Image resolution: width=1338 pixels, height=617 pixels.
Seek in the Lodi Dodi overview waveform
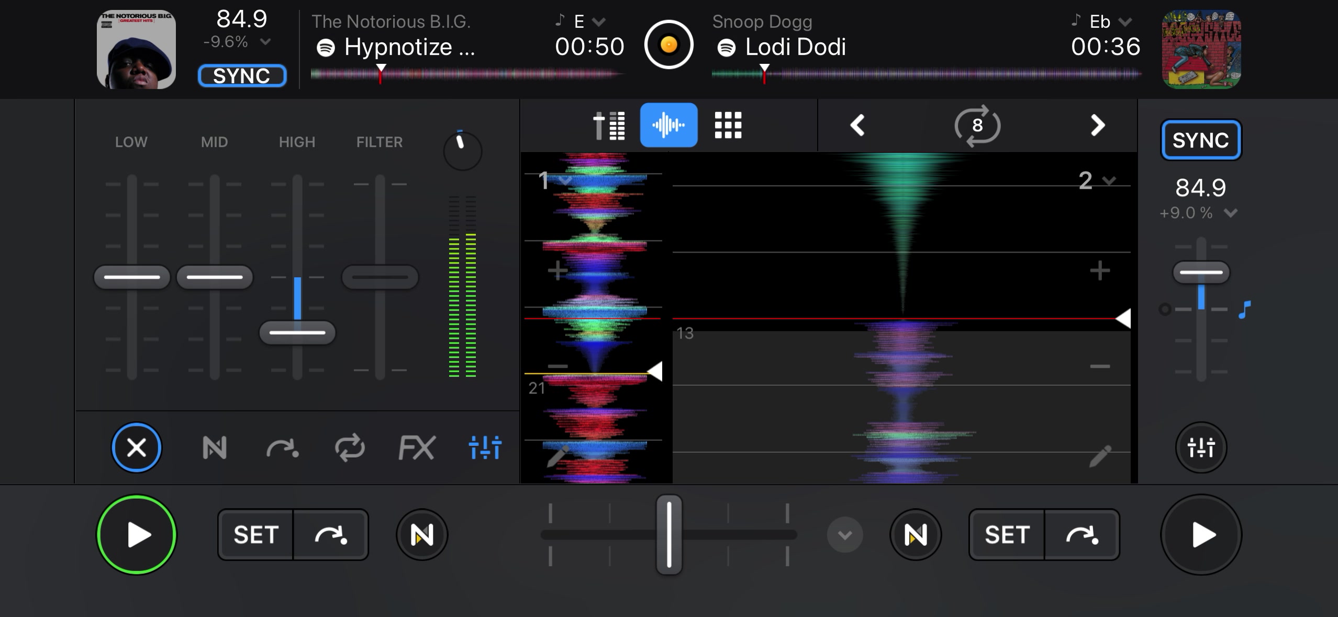click(x=926, y=75)
